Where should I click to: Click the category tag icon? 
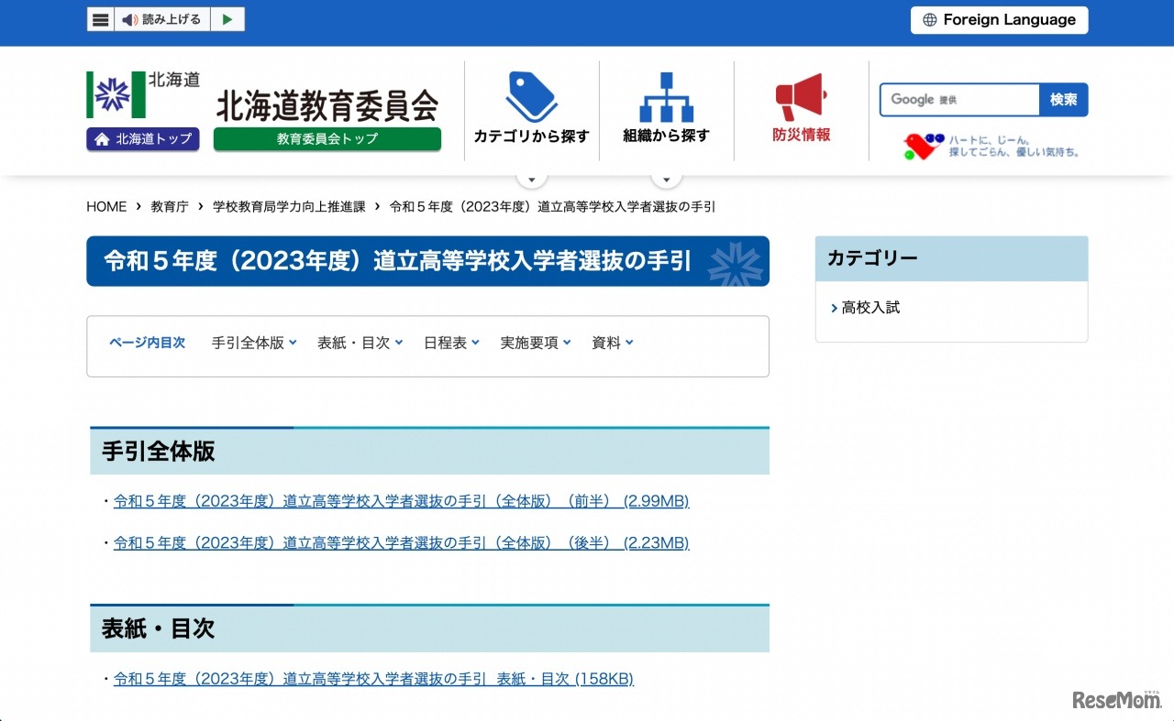(532, 96)
